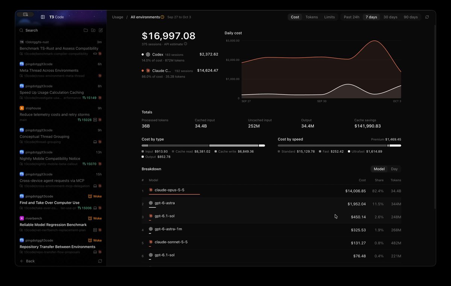Click the $14,006.85 cost cell
The height and width of the screenshot is (286, 451).
point(356,191)
